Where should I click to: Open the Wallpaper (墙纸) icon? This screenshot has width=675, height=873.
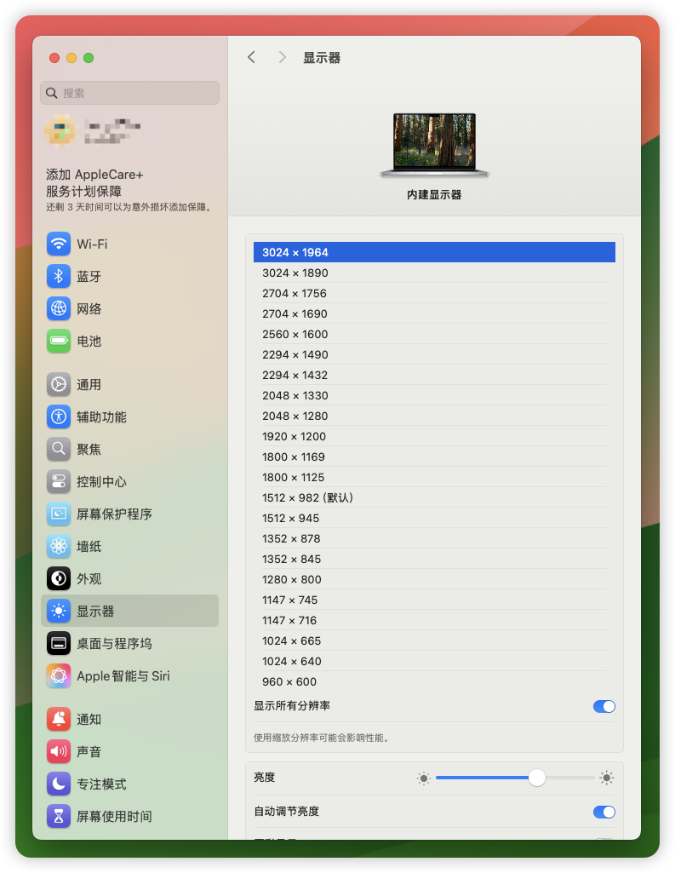click(x=59, y=547)
